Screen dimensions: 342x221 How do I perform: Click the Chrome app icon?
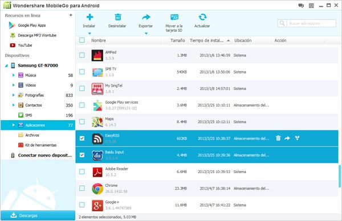tap(97, 189)
